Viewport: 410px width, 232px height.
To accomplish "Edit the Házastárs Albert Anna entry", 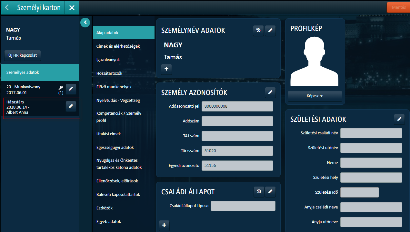I will pyautogui.click(x=71, y=106).
